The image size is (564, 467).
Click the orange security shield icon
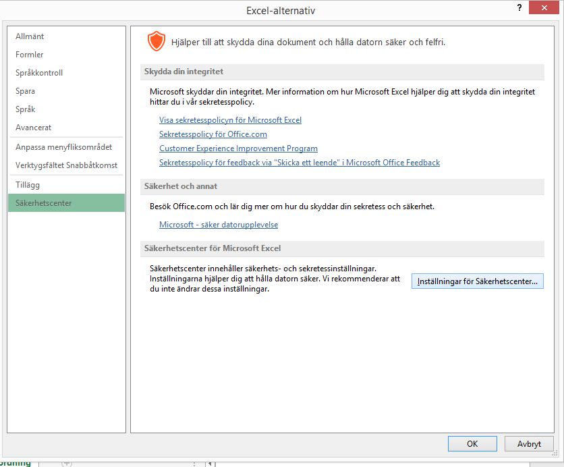point(157,41)
